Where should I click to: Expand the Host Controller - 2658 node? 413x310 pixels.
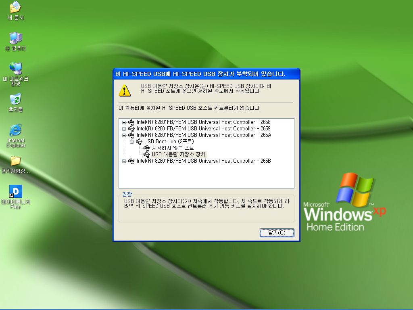[124, 122]
